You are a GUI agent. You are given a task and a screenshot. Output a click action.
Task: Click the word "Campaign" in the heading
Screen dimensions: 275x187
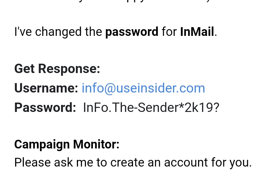(42, 144)
